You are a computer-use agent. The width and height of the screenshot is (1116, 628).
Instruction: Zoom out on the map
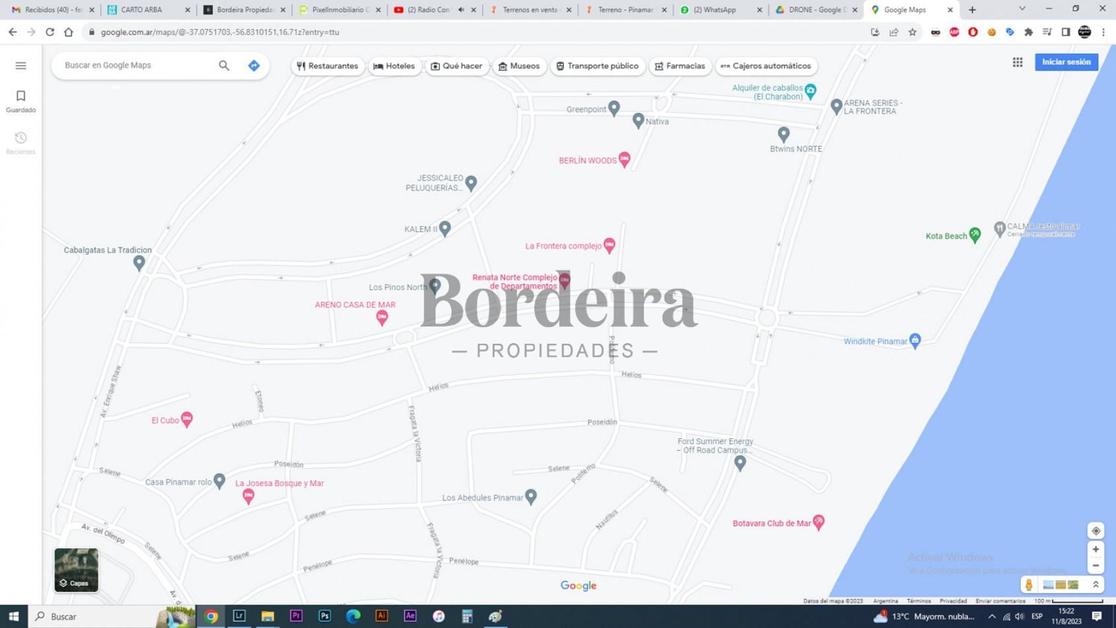[x=1096, y=566]
